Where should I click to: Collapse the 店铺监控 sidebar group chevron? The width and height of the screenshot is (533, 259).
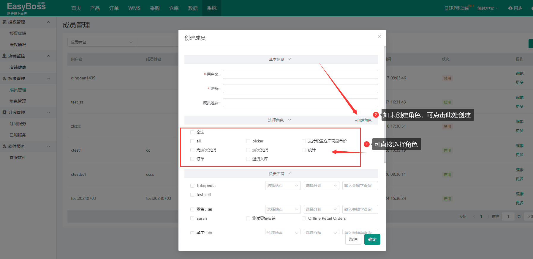click(x=49, y=56)
